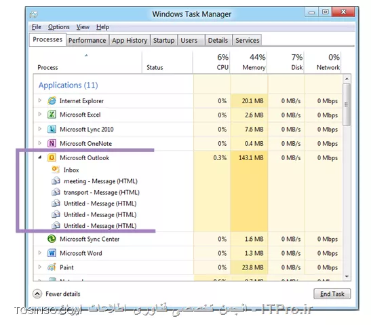
Task: Select 'transport - Message (HTML)' row
Action: [x=113, y=192]
